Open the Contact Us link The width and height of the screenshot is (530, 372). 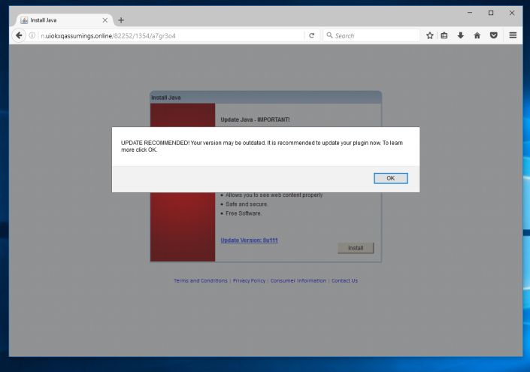tap(344, 280)
